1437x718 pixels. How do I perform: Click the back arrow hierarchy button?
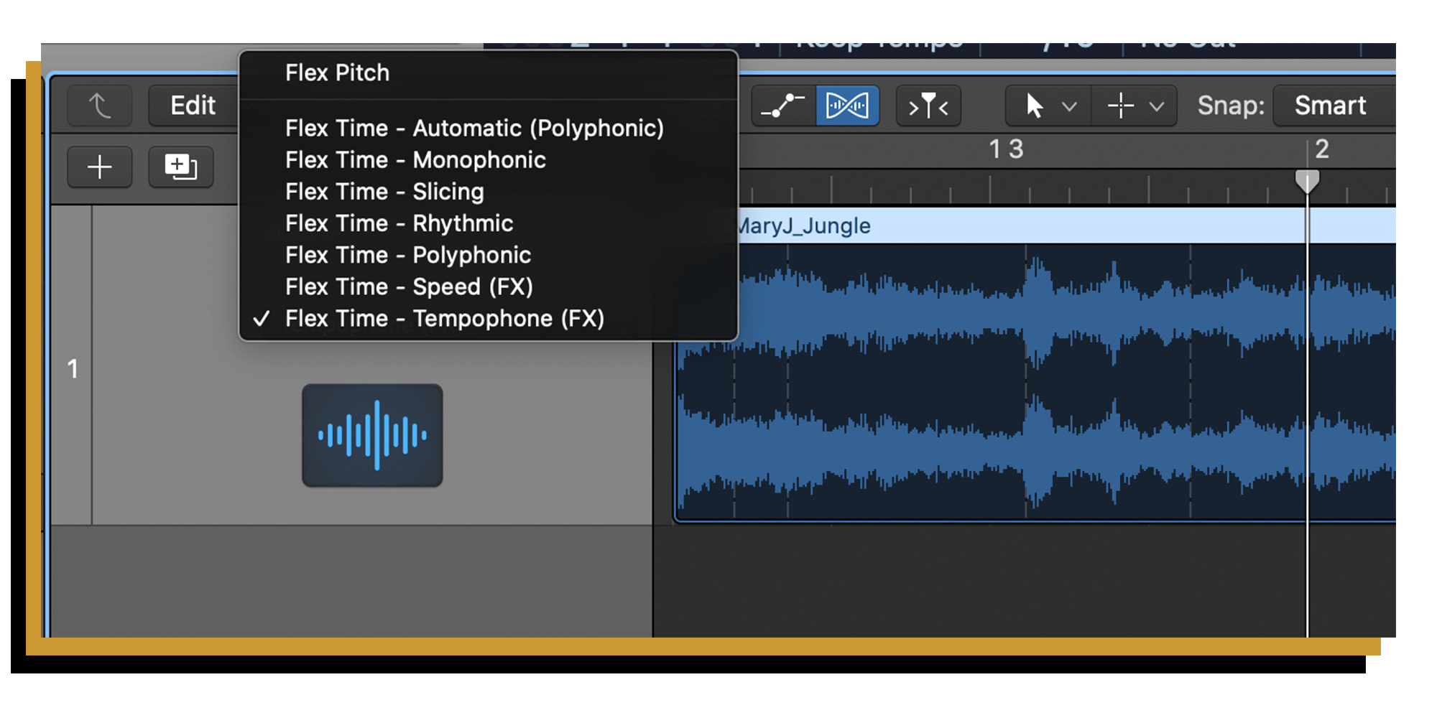[99, 106]
